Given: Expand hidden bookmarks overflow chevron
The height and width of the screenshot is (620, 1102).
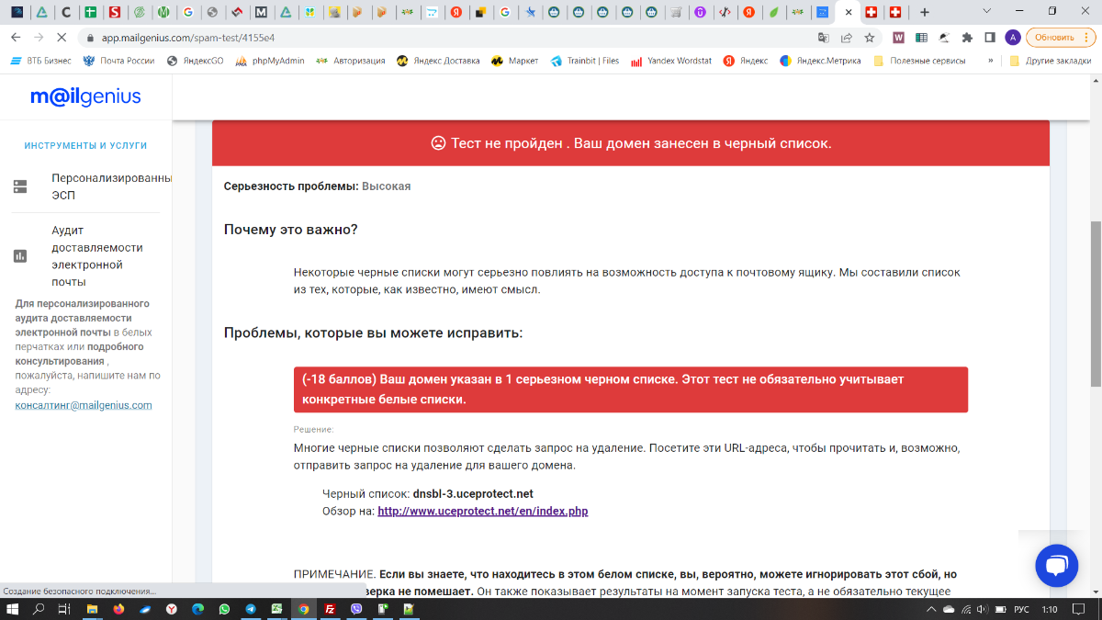Looking at the screenshot, I should 990,61.
